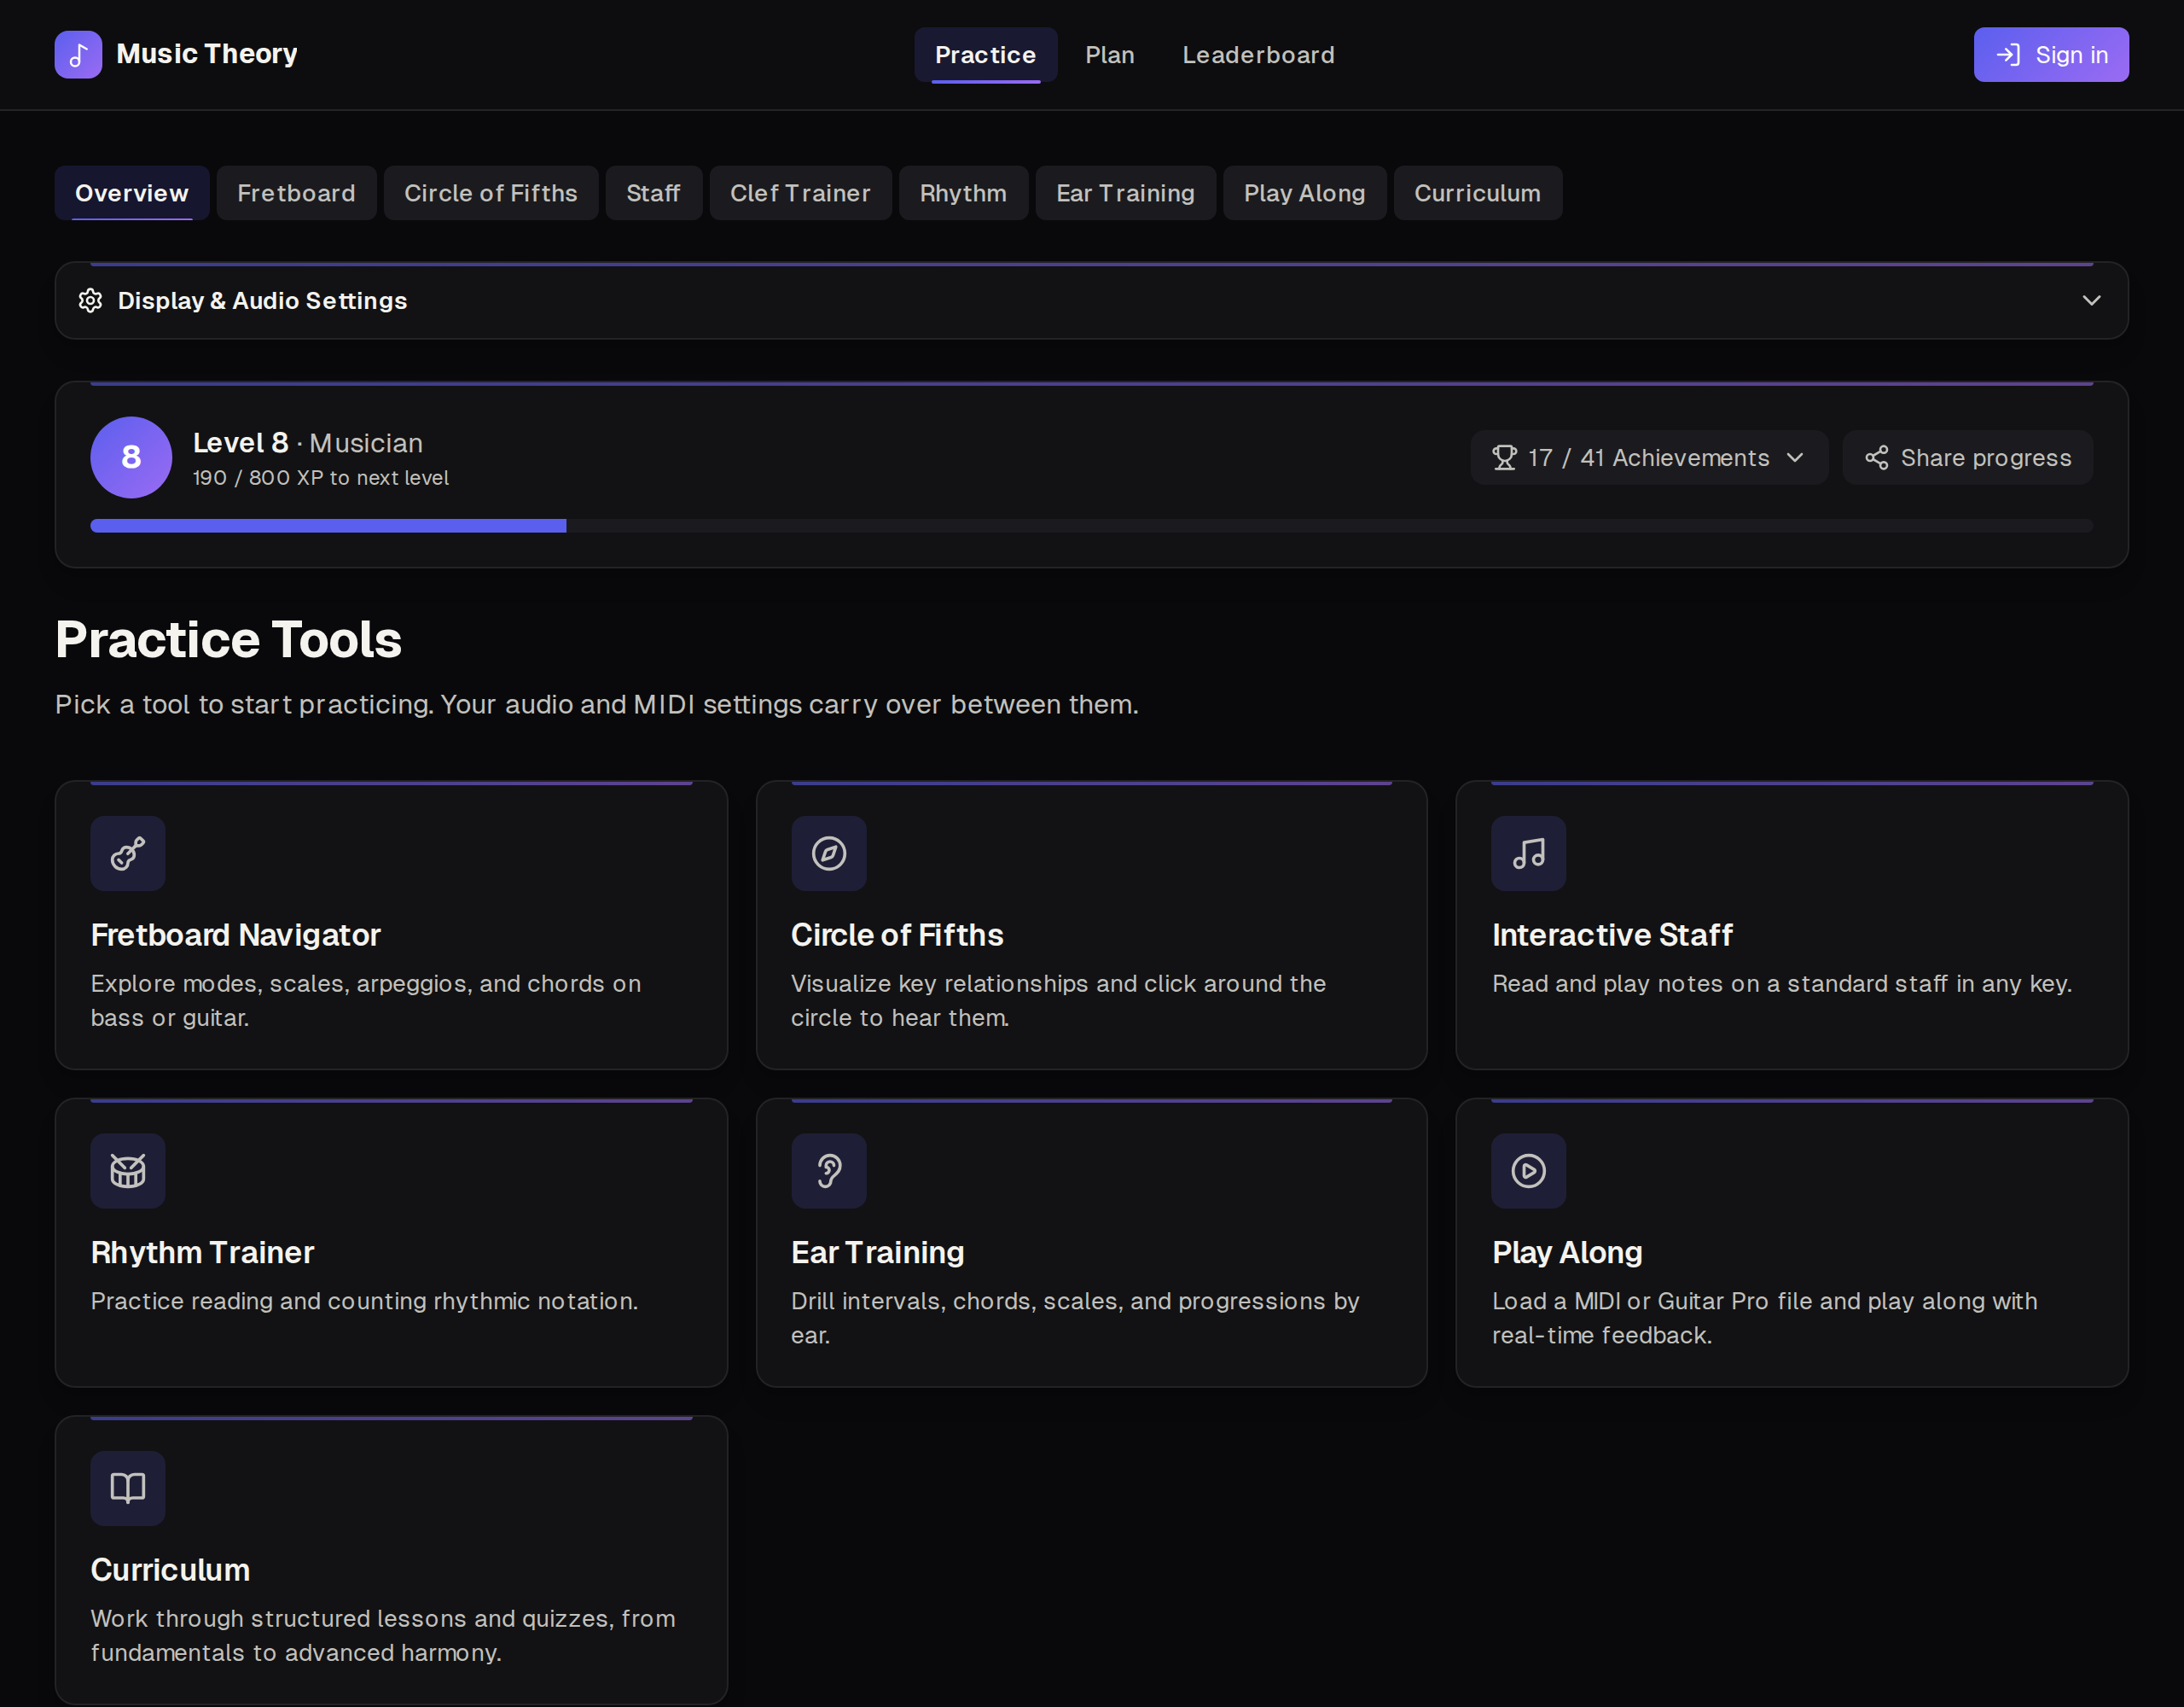The width and height of the screenshot is (2184, 1707).
Task: Open the Circle of Fifths card title
Action: click(x=897, y=935)
